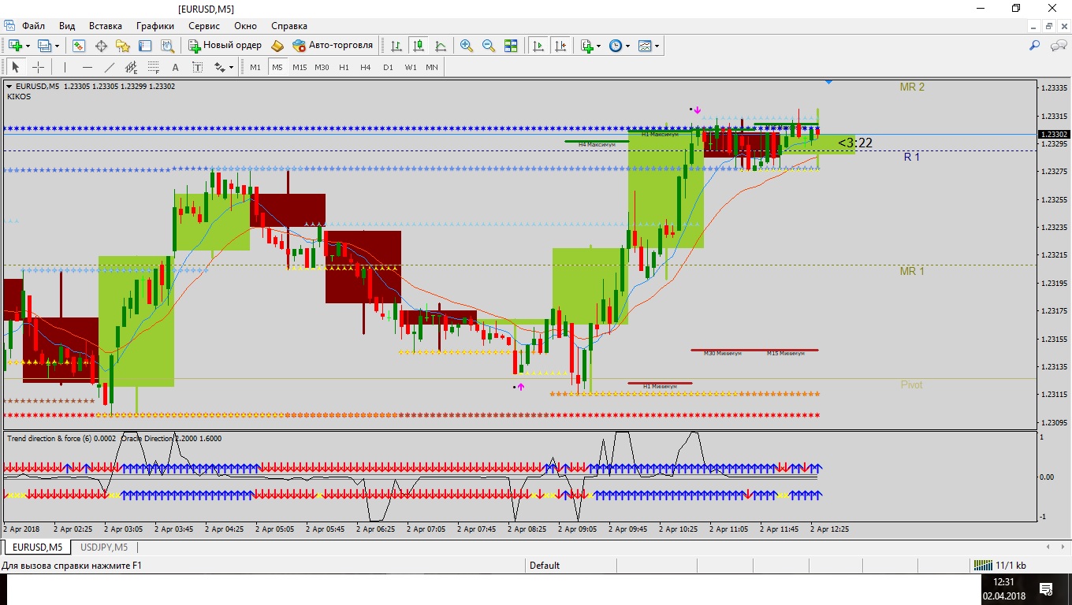Click the profiles icon
The height and width of the screenshot is (605, 1072).
coord(44,46)
